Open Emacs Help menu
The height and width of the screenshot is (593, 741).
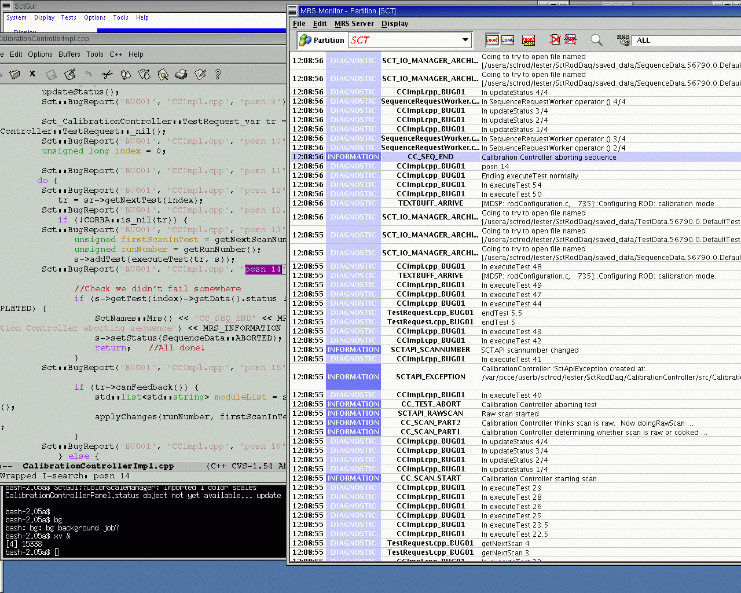click(x=136, y=54)
